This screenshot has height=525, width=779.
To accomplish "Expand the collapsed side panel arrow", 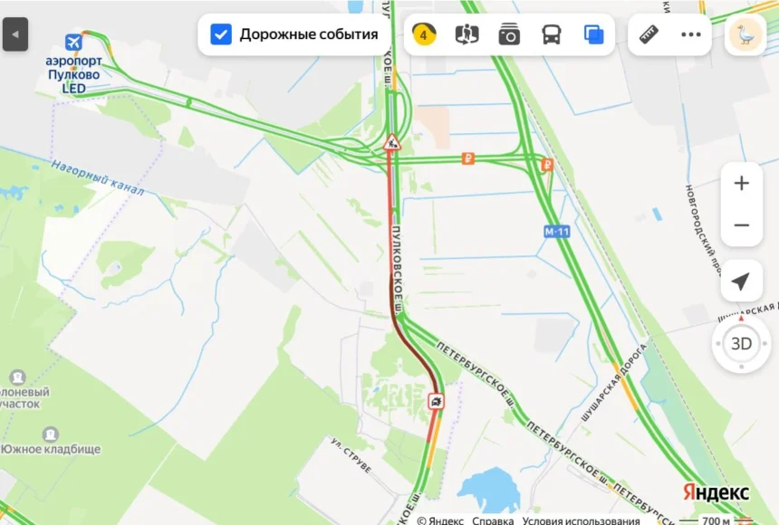I will click(x=15, y=34).
